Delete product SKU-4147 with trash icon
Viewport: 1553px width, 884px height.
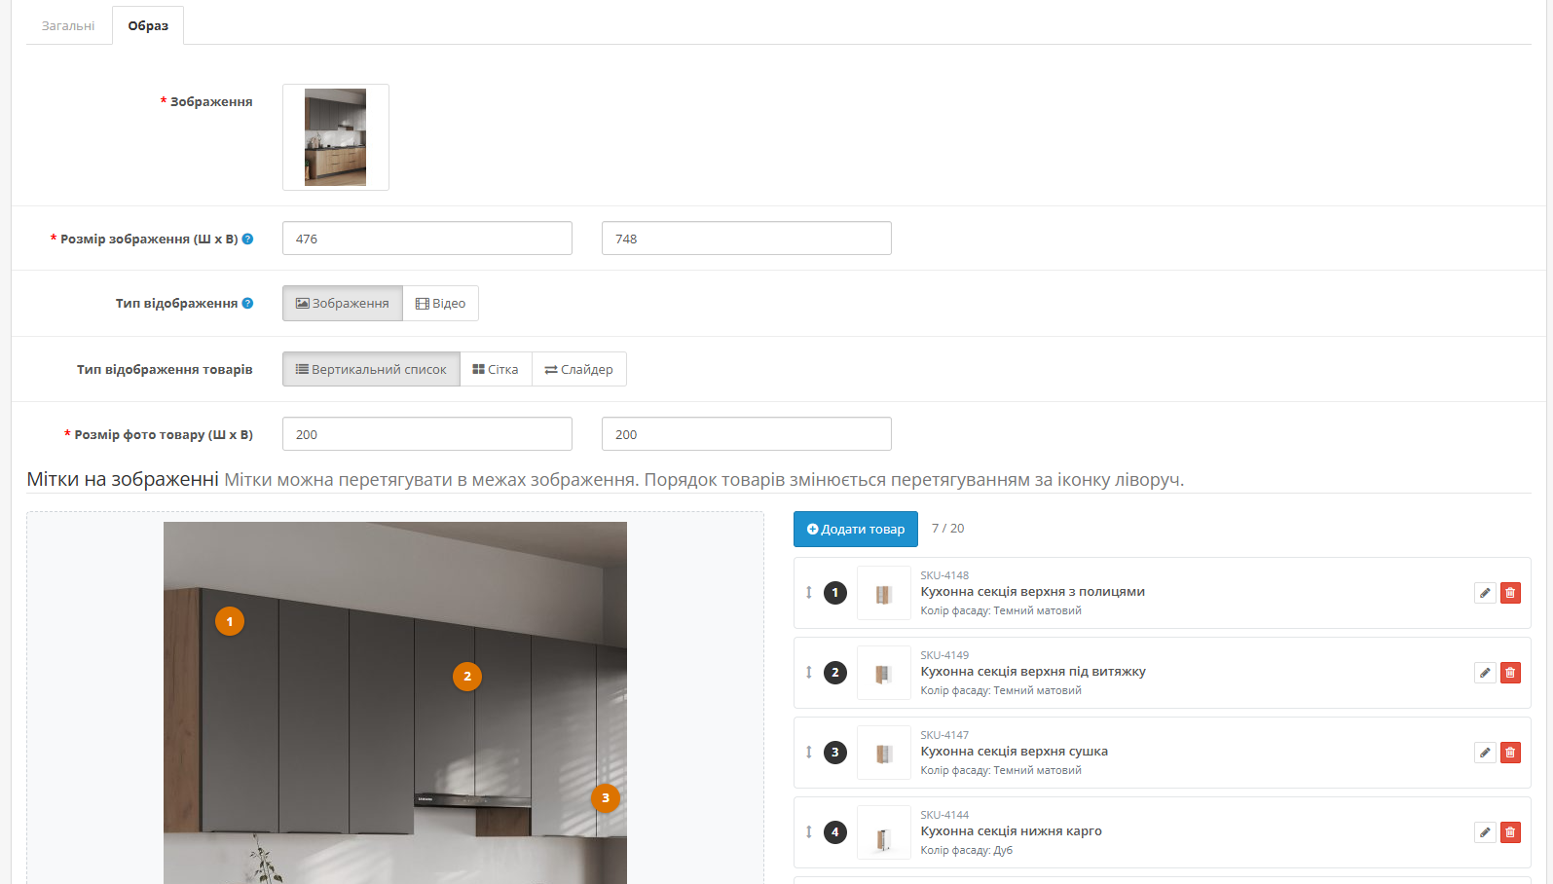point(1510,753)
